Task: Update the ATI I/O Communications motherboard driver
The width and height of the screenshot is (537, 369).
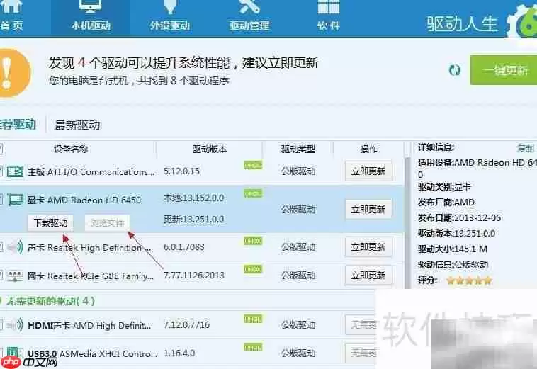Action: click(368, 171)
